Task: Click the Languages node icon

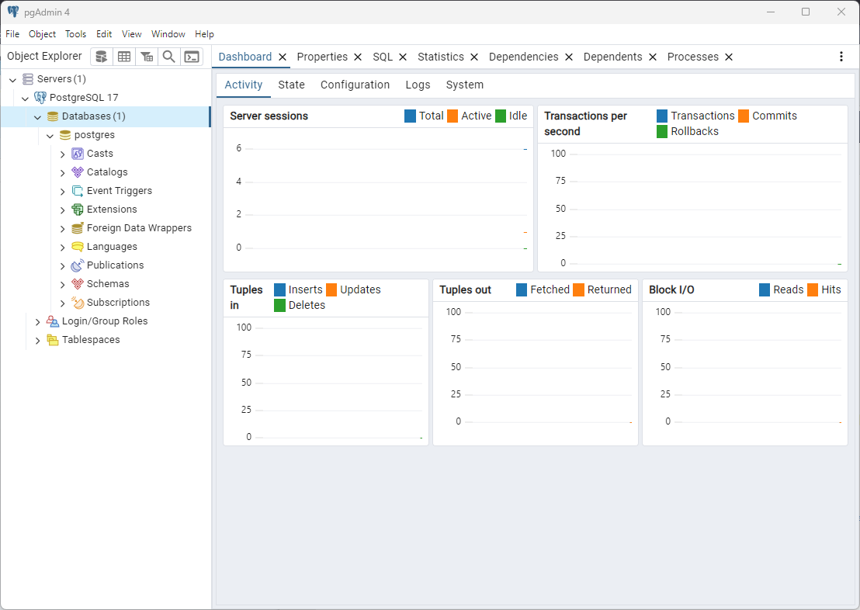Action: 78,247
